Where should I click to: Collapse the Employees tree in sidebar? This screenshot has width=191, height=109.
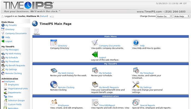(3, 81)
